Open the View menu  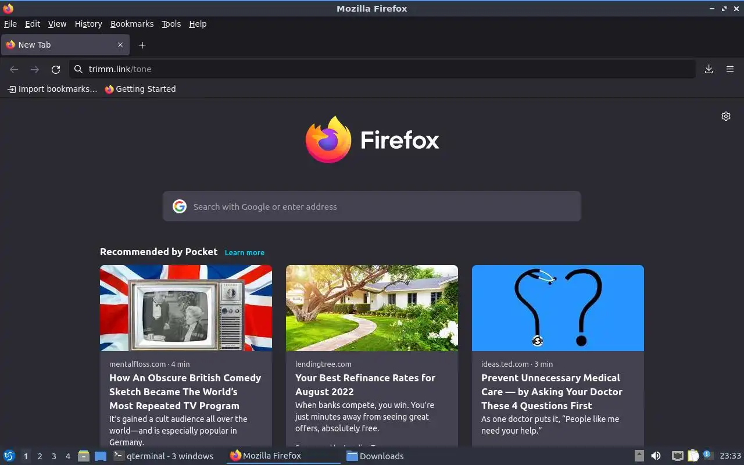(x=57, y=24)
